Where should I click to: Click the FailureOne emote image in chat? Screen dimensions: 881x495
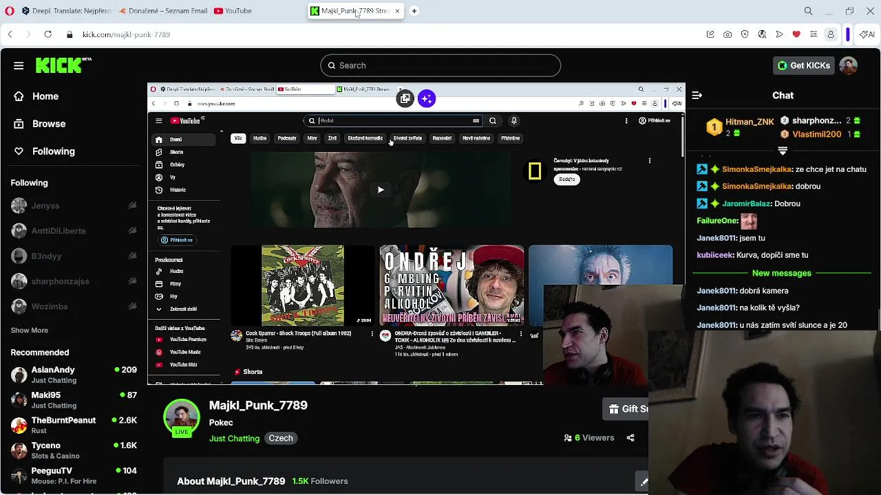pos(749,221)
